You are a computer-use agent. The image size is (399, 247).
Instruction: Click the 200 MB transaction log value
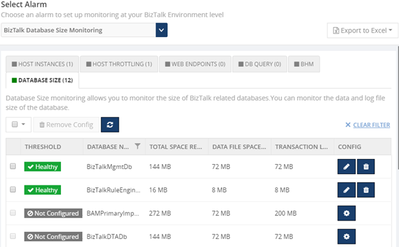286,213
